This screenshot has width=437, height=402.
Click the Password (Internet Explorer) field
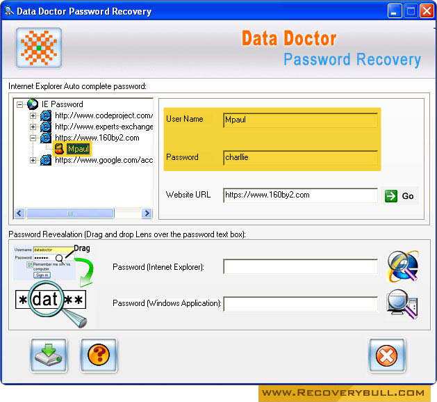coord(300,266)
